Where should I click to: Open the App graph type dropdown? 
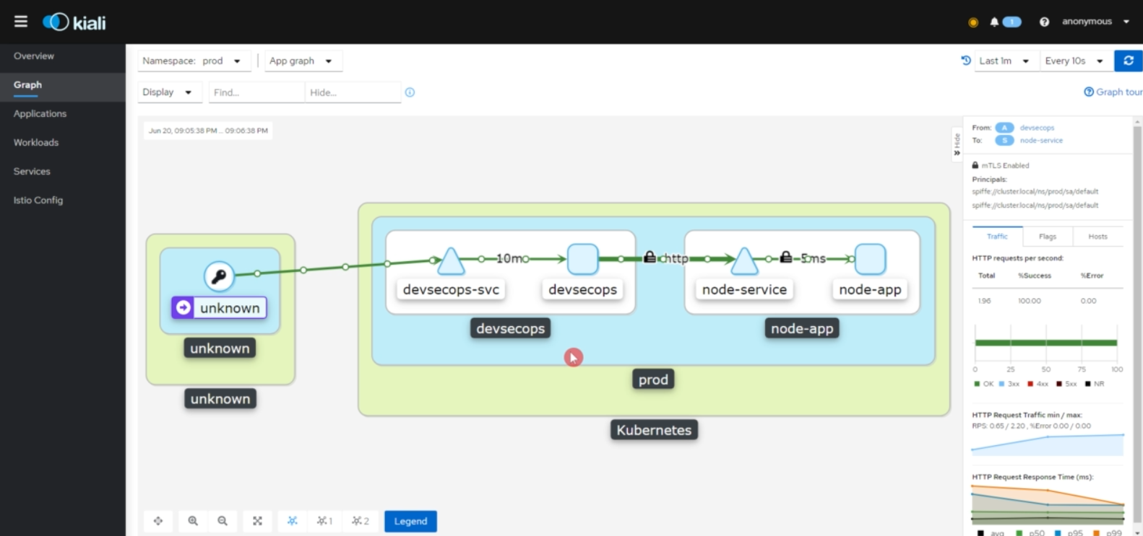(x=303, y=61)
